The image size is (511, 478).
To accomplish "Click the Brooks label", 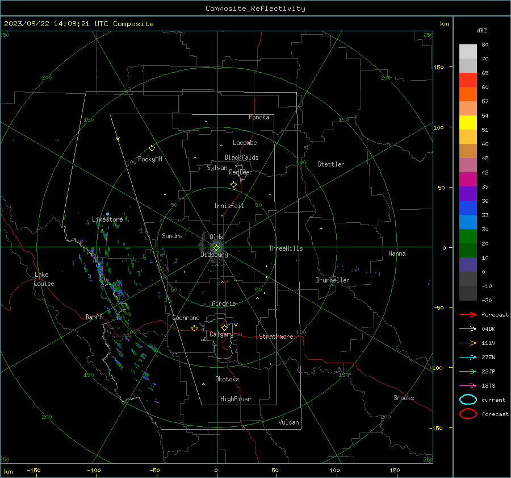I will point(404,398).
